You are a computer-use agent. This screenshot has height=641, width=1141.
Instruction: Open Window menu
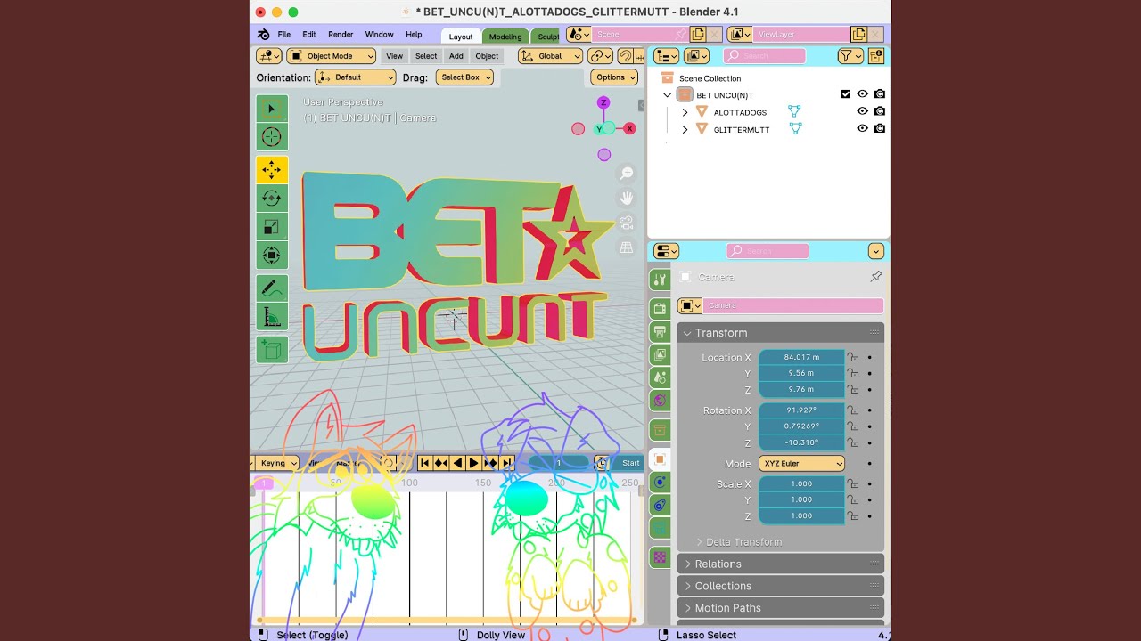(x=379, y=35)
